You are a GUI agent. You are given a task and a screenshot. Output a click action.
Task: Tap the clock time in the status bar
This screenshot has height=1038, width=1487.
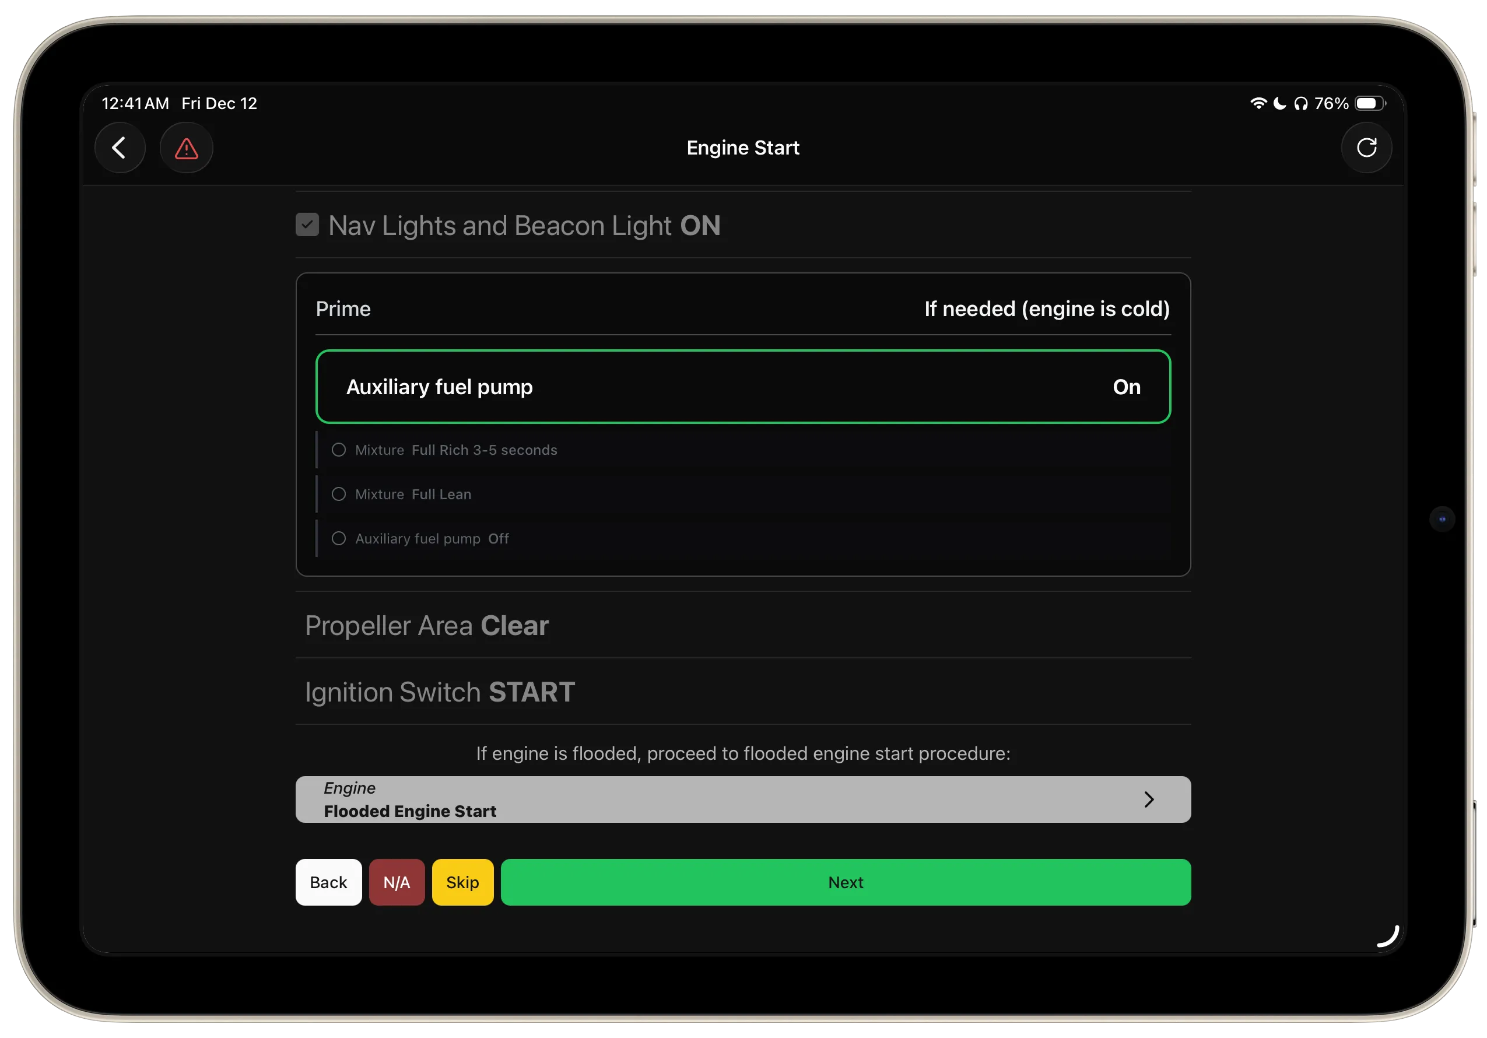coord(134,102)
